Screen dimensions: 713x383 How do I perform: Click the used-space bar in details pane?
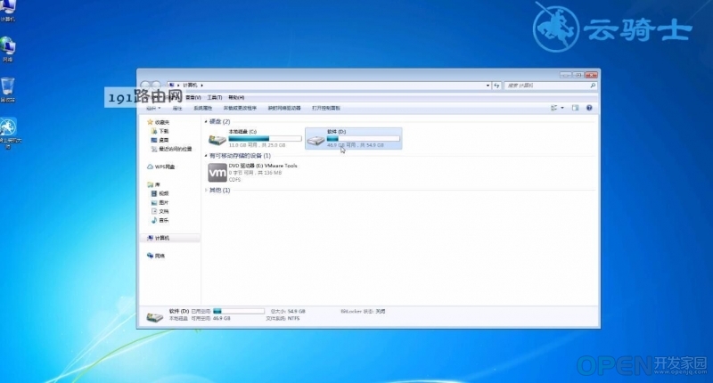[239, 311]
